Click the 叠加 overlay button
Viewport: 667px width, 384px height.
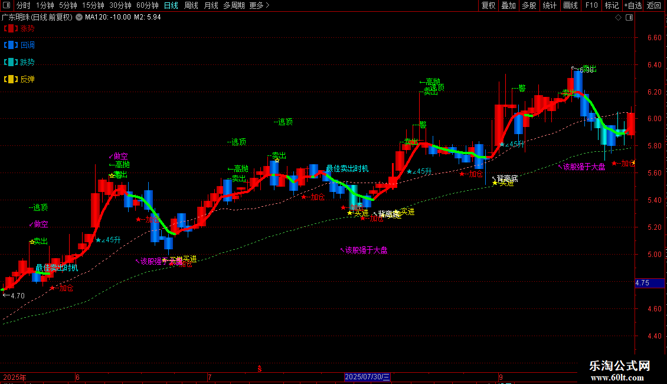(x=508, y=5)
